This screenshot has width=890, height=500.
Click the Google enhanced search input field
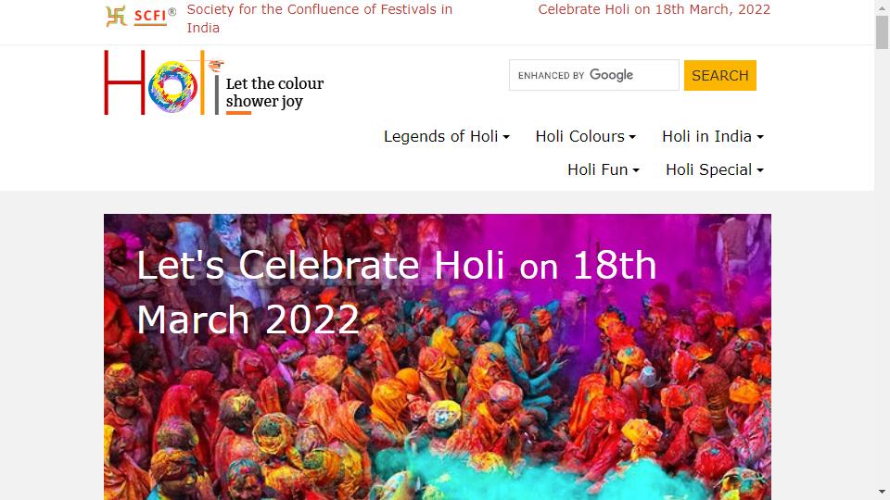[593, 75]
